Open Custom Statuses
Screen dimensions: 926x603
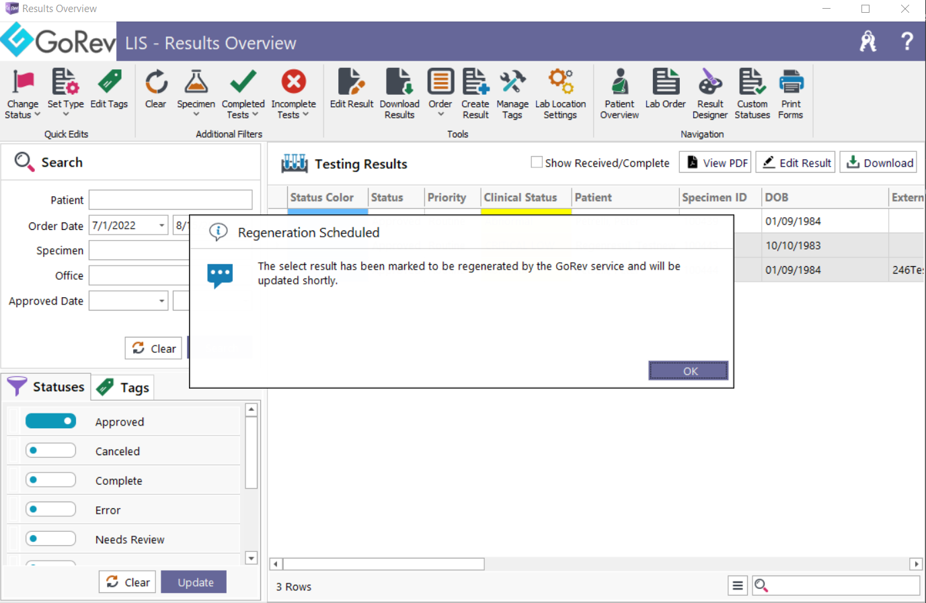click(x=752, y=94)
